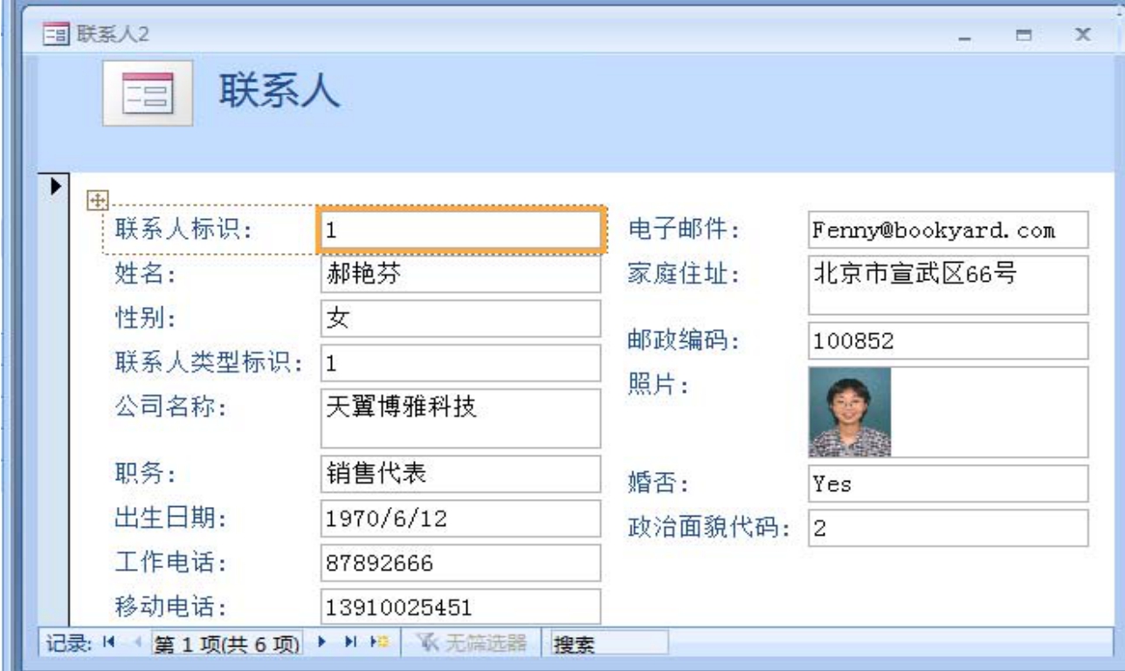1125x671 pixels.
Task: Advance to the next record
Action: click(321, 645)
